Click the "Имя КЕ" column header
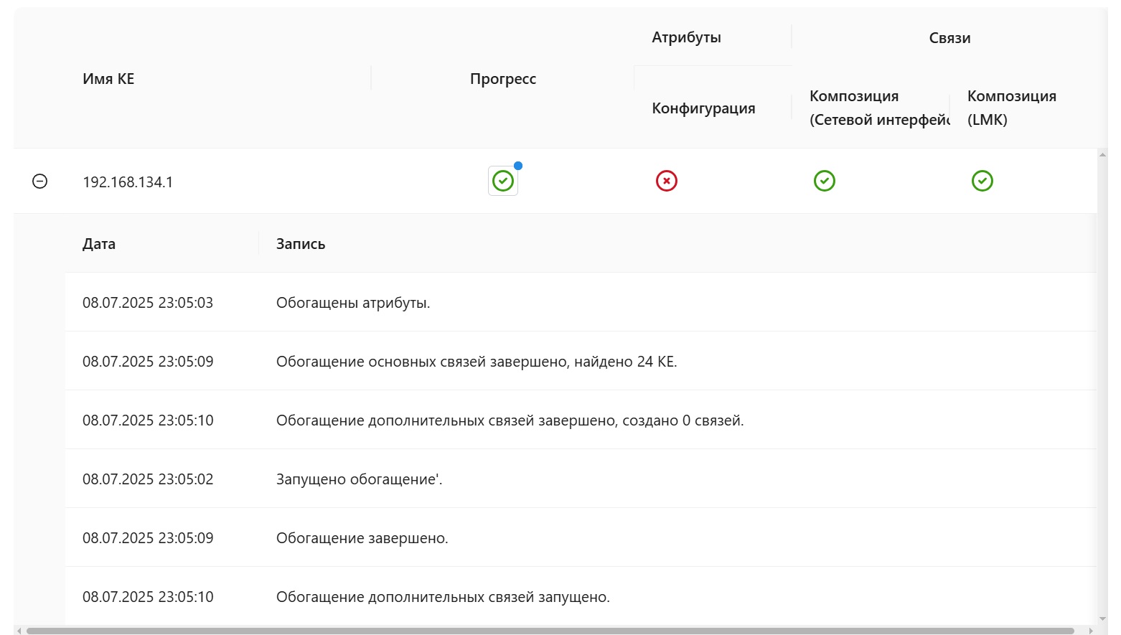 click(108, 79)
